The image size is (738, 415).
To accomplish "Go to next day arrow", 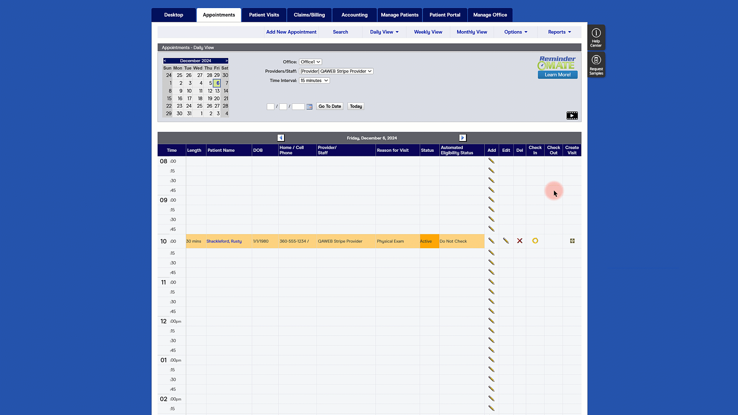I will pyautogui.click(x=462, y=138).
